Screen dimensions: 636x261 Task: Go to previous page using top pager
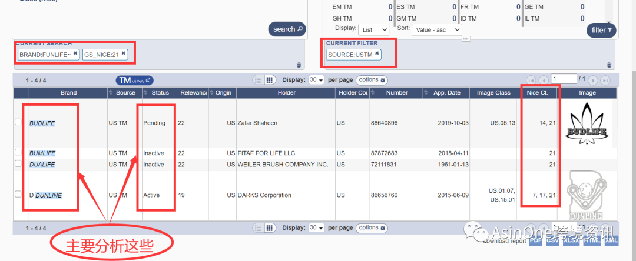coord(544,80)
